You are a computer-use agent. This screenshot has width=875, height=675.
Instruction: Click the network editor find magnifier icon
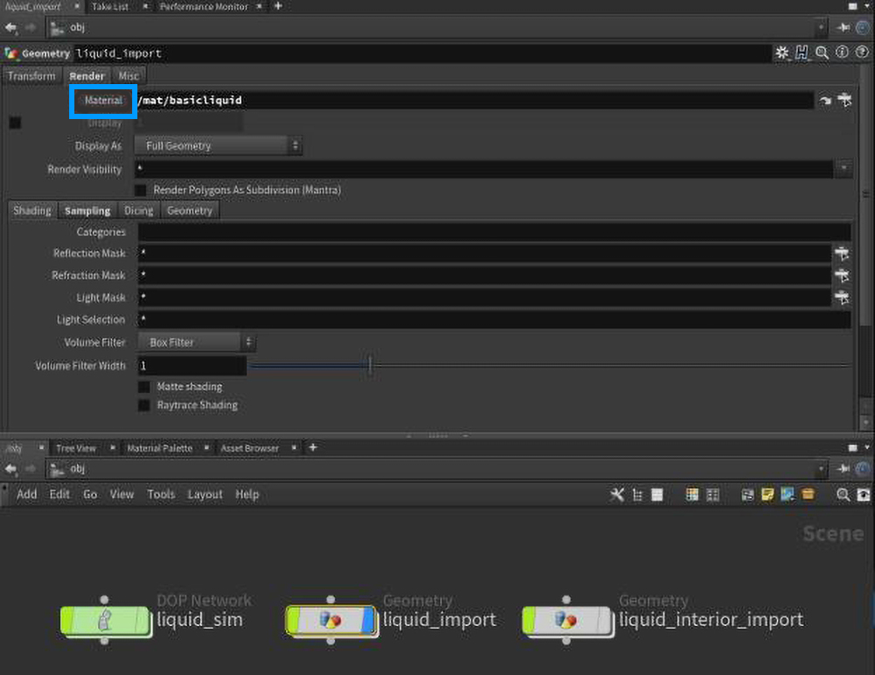click(843, 495)
